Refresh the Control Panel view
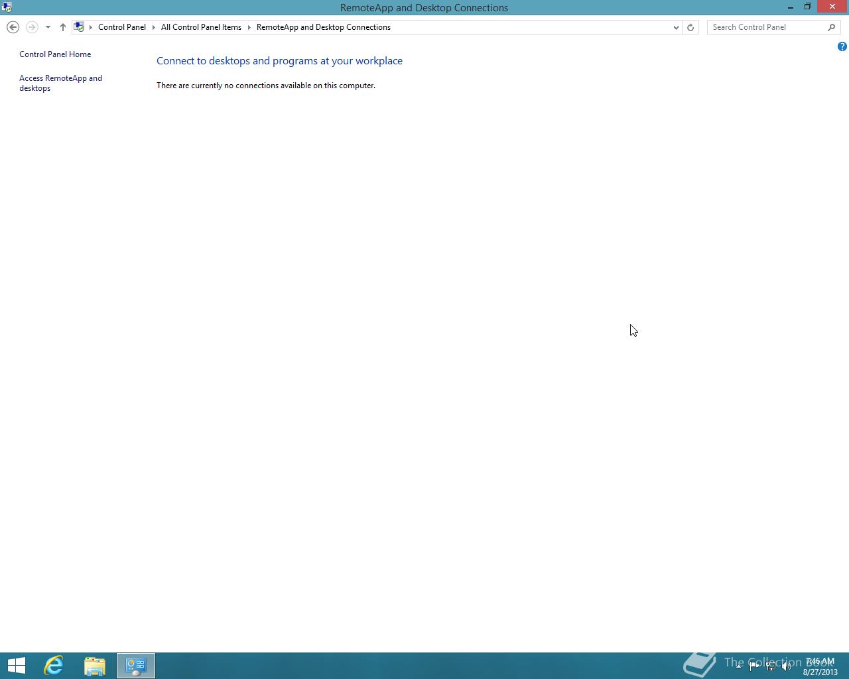Viewport: 849px width, 679px height. (x=690, y=27)
